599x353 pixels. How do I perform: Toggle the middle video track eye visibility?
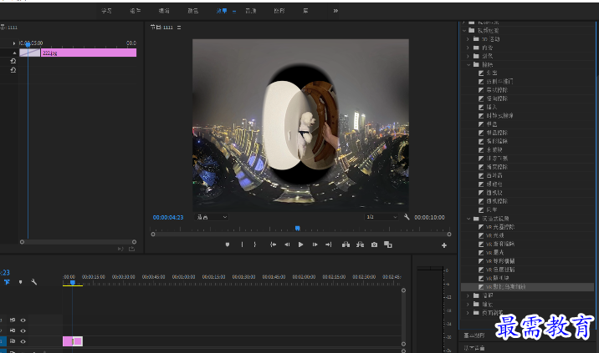click(x=23, y=331)
